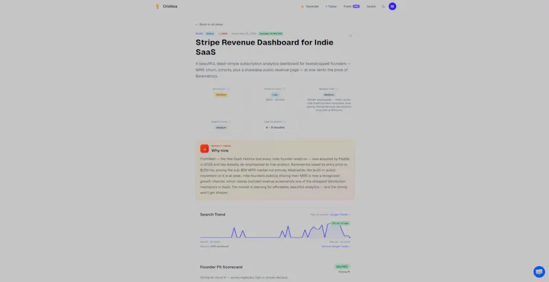The height and width of the screenshot is (282, 549).
Task: Open the chat support widget
Action: click(539, 272)
